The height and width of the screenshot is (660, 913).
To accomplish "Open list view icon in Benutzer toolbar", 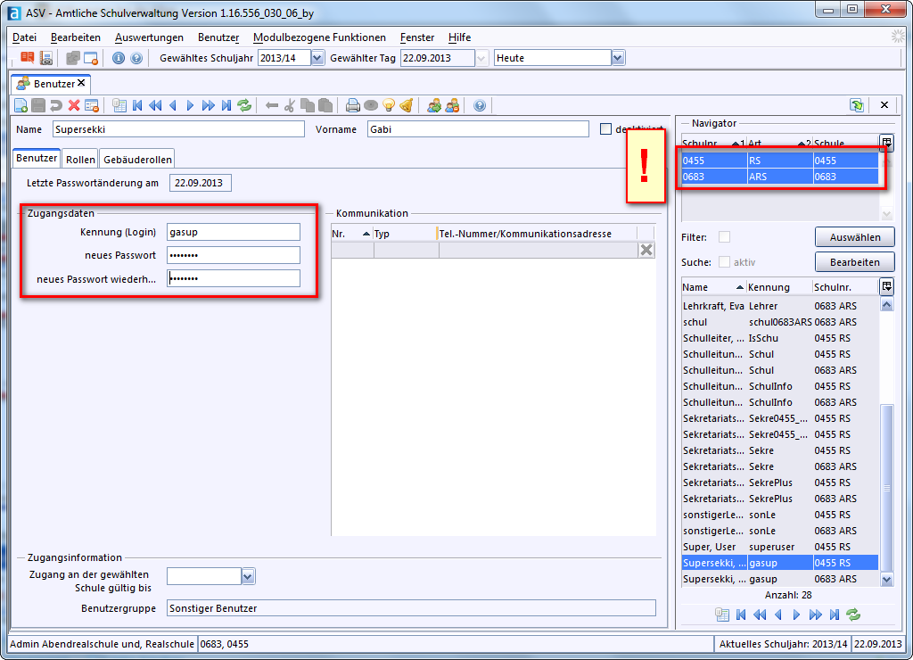I will tap(119, 105).
